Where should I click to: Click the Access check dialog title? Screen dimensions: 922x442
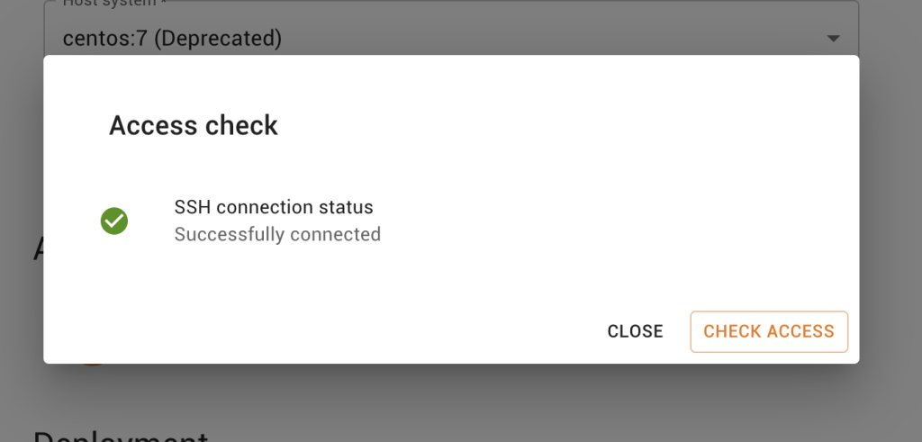click(194, 126)
